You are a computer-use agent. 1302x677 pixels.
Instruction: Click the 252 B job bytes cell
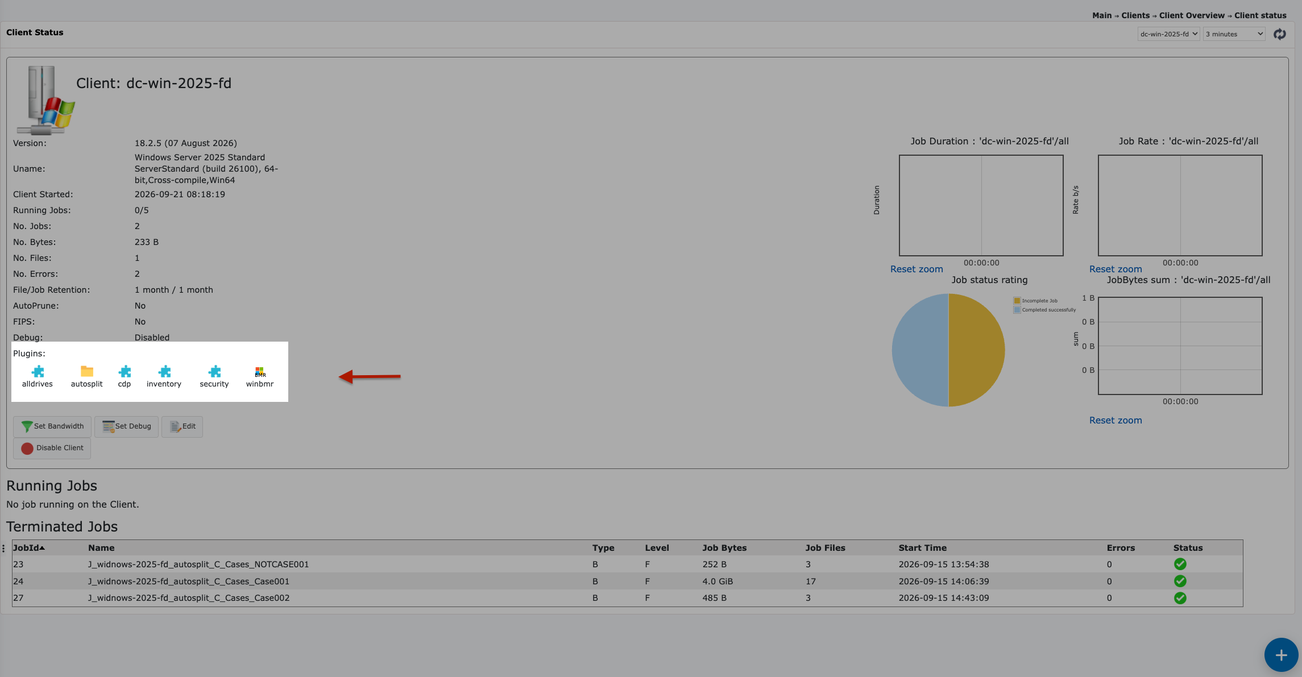tap(715, 564)
